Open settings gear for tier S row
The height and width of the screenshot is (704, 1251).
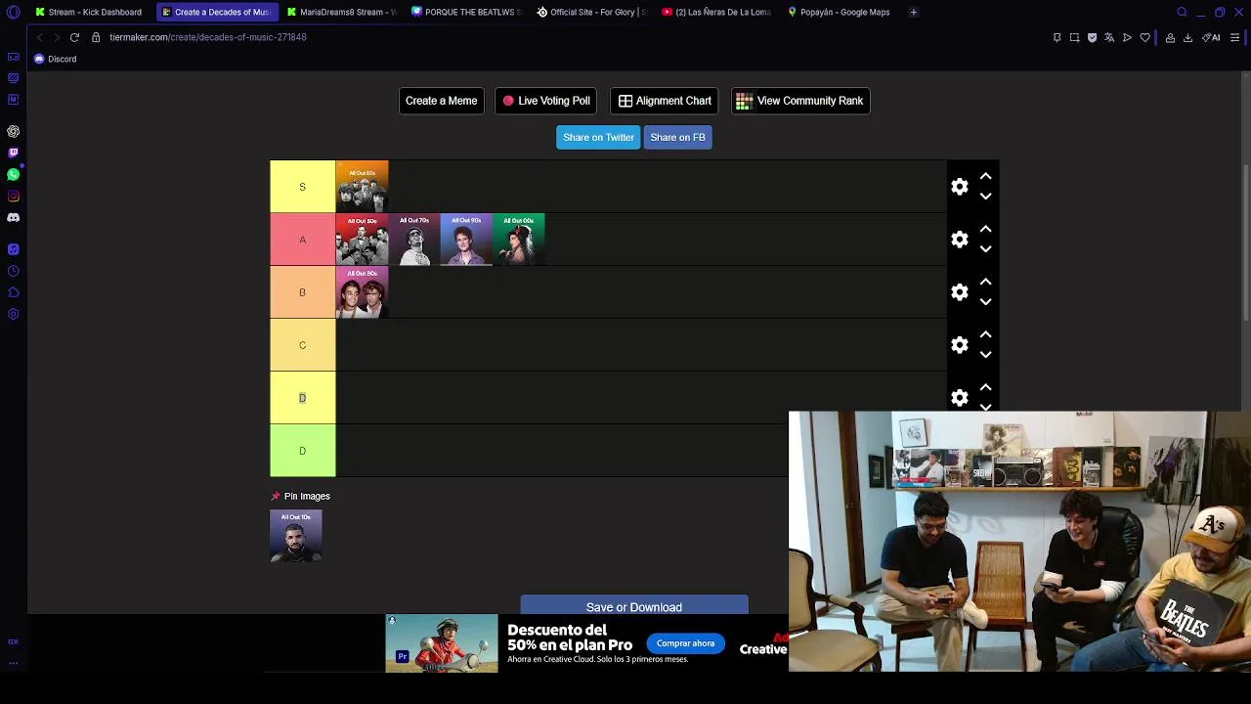[x=960, y=187]
